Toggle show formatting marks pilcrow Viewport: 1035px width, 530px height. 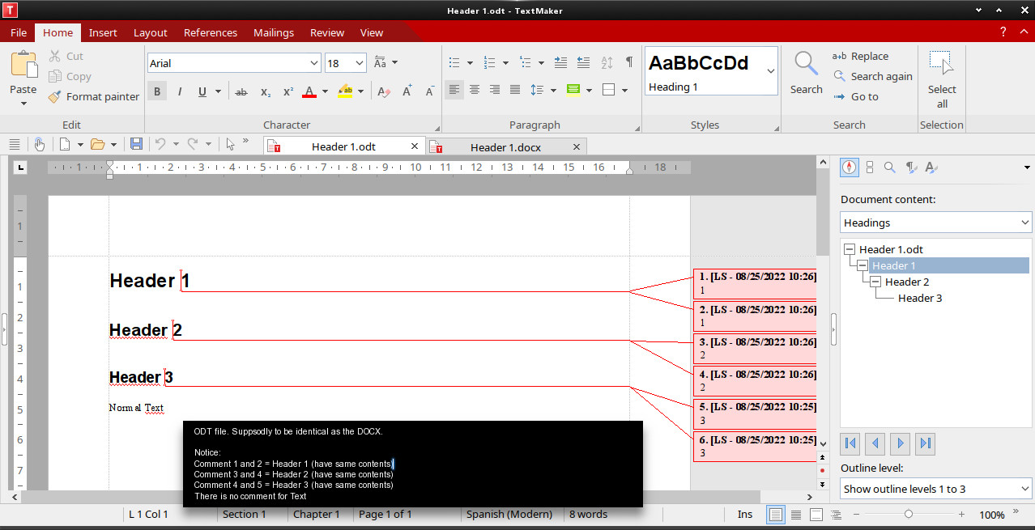629,62
